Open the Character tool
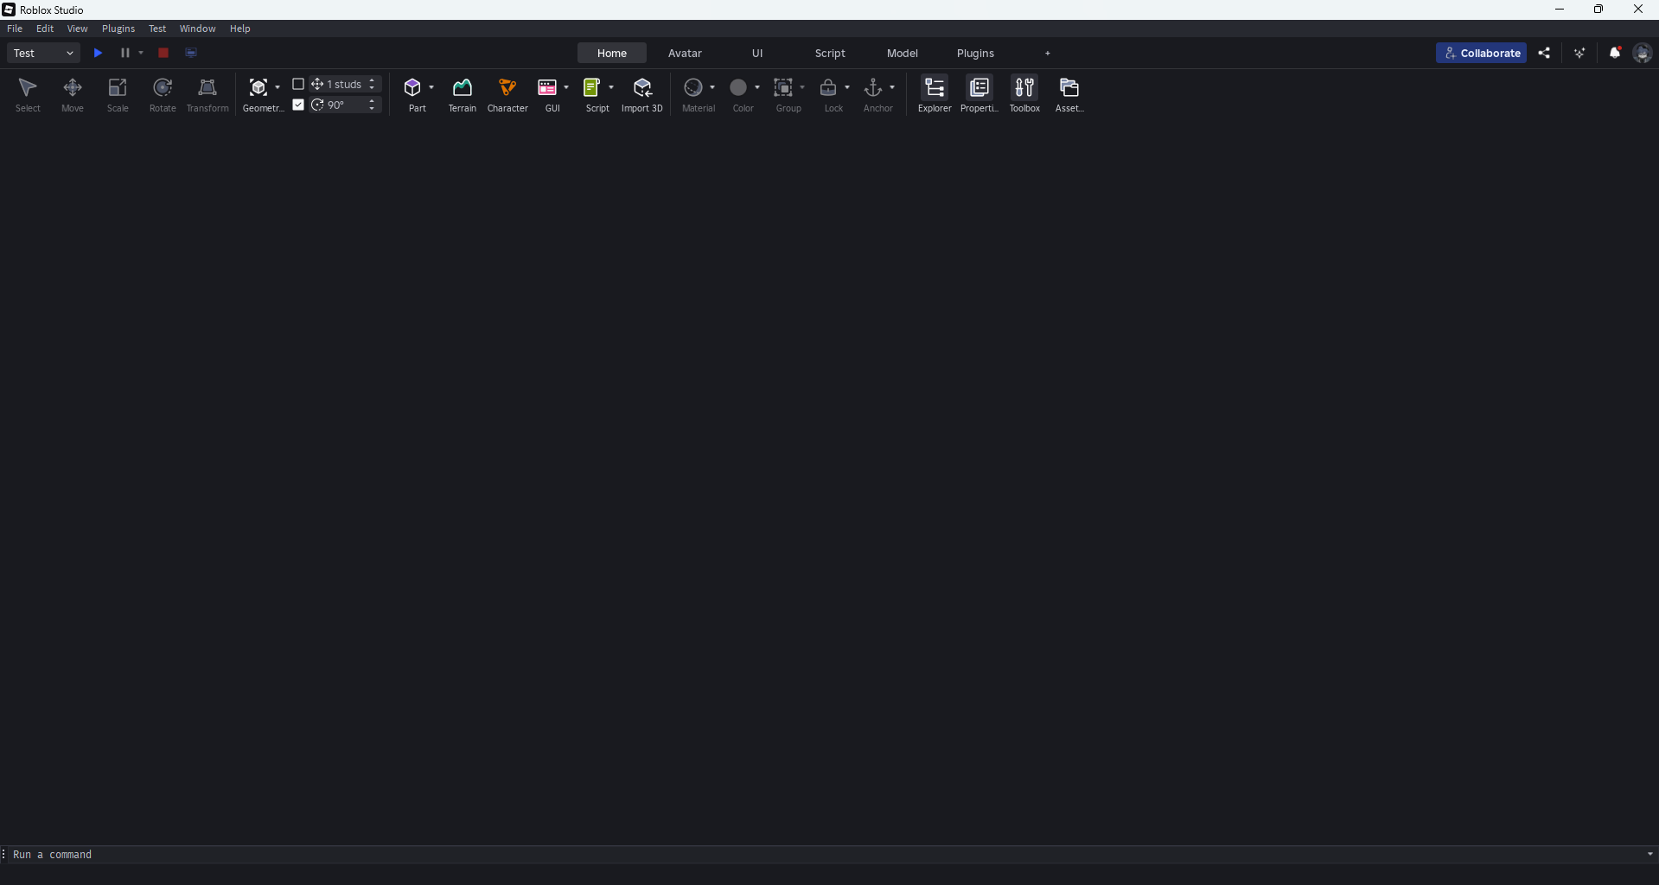The height and width of the screenshot is (885, 1659). pos(507,94)
